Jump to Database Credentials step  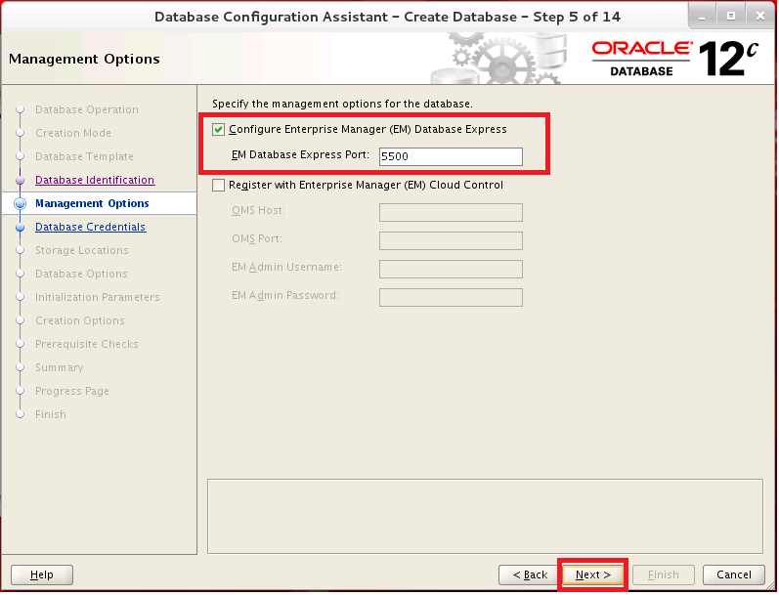coord(90,227)
